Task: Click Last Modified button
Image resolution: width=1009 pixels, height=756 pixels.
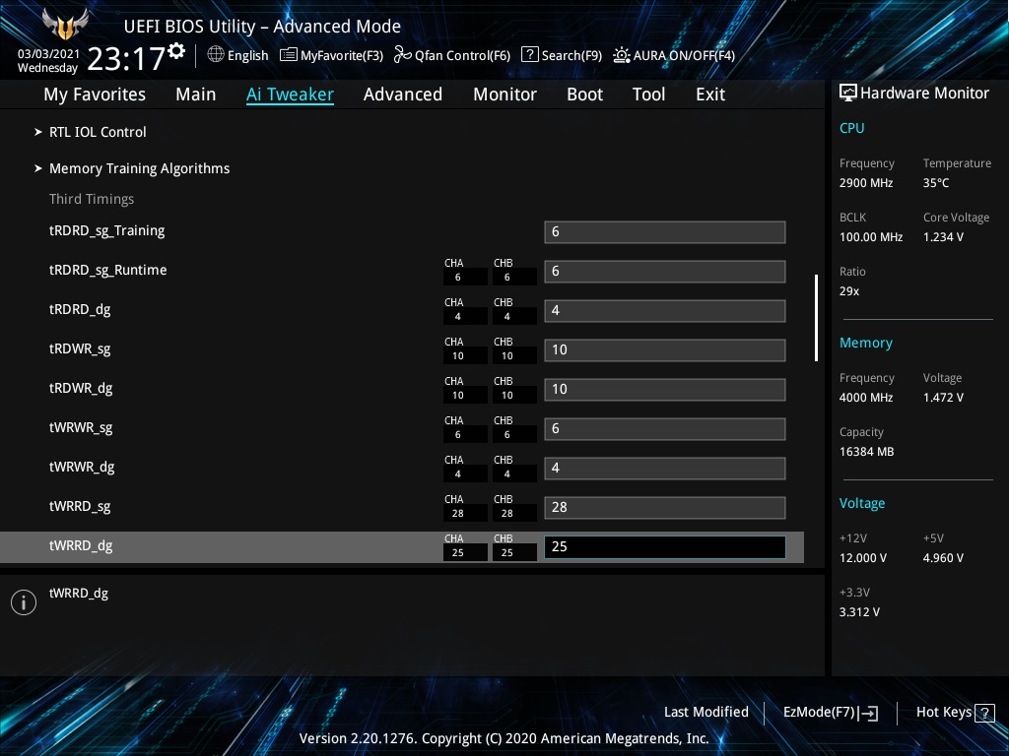Action: 706,712
